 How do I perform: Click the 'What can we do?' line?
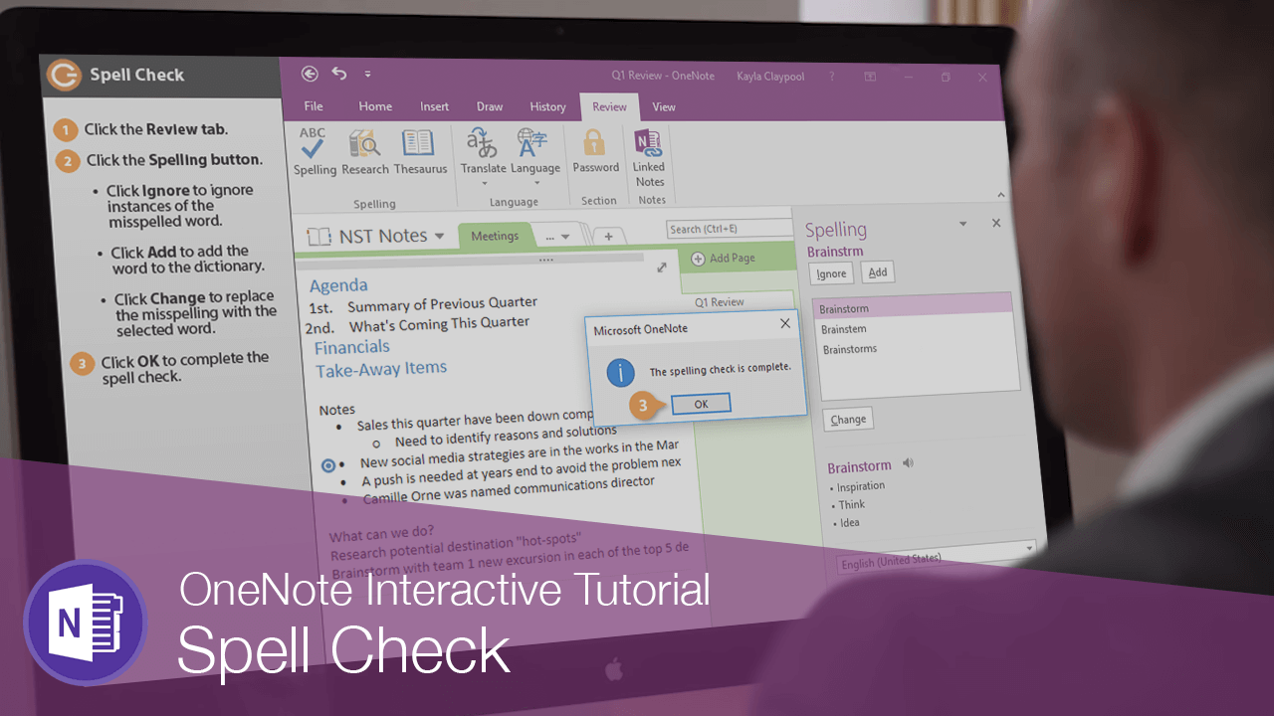(x=381, y=535)
